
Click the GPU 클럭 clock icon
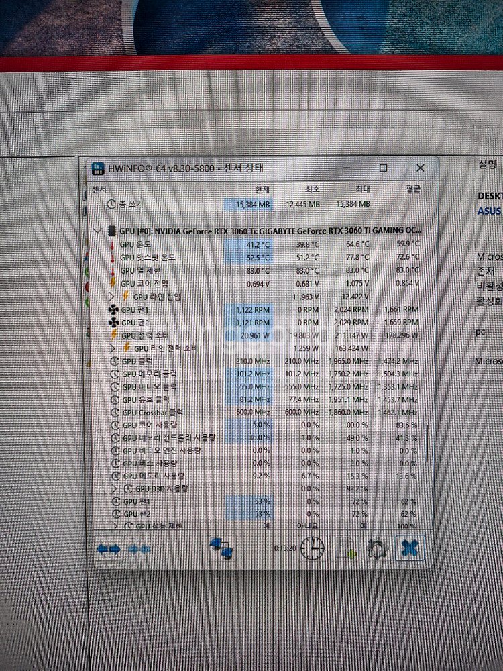point(115,362)
